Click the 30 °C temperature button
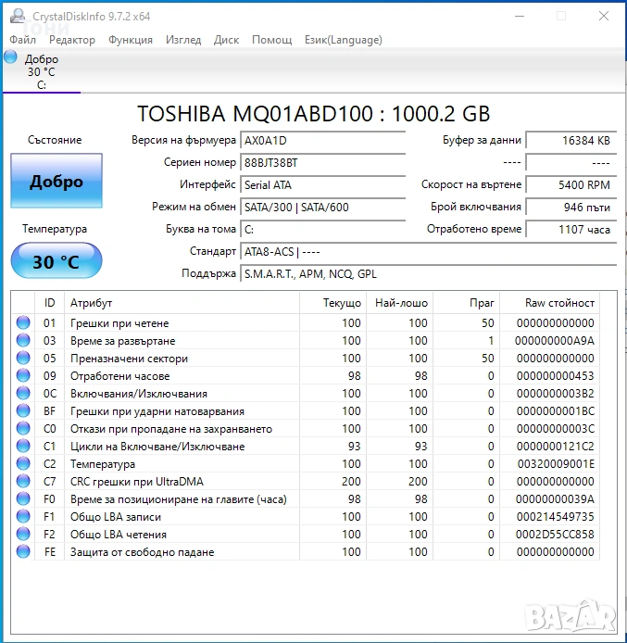Image resolution: width=627 pixels, height=643 pixels. pos(56,262)
